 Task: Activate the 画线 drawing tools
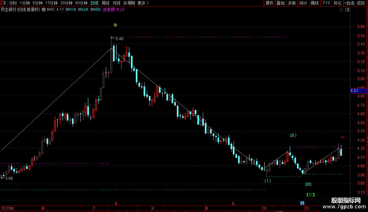pos(315,3)
